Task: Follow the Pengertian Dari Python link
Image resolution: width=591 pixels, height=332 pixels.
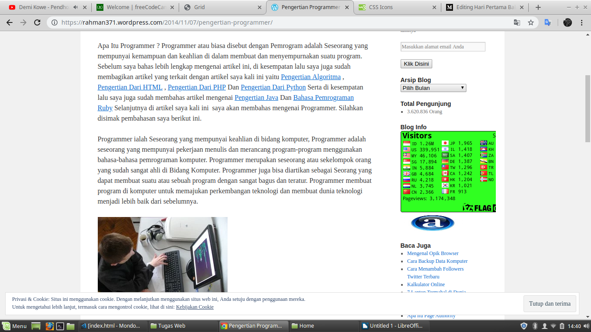Action: [273, 87]
